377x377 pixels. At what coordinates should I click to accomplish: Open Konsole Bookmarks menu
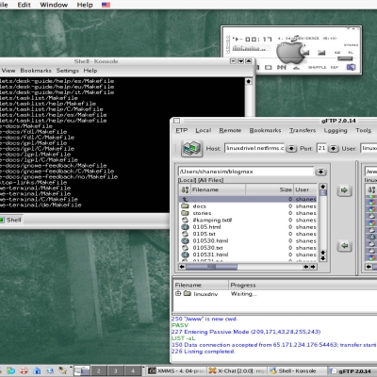click(x=36, y=71)
